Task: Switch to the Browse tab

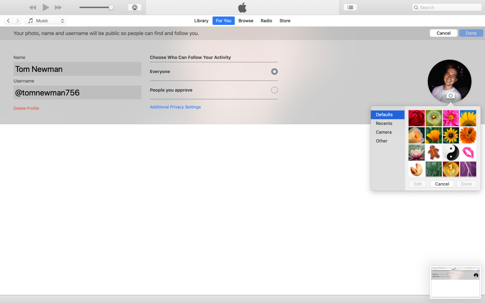Action: (x=246, y=20)
